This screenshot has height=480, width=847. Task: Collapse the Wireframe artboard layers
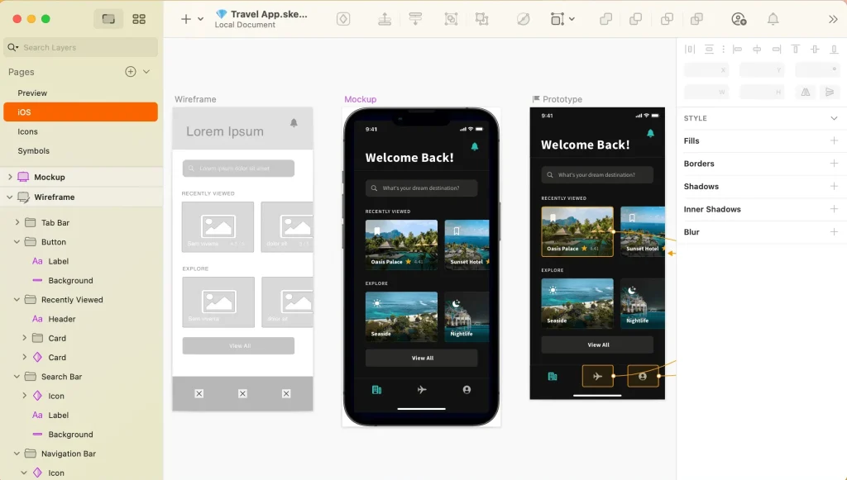10,197
